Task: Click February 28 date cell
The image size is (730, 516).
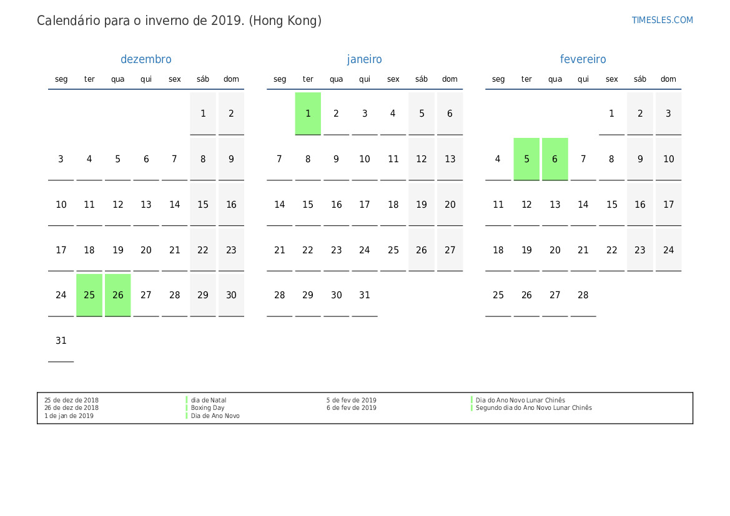Action: click(x=583, y=295)
